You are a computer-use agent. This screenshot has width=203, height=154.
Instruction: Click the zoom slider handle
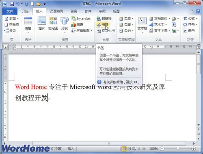tap(178, 149)
